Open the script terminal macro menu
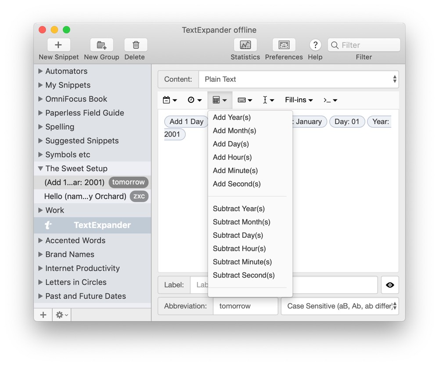The image size is (439, 366). pyautogui.click(x=331, y=100)
